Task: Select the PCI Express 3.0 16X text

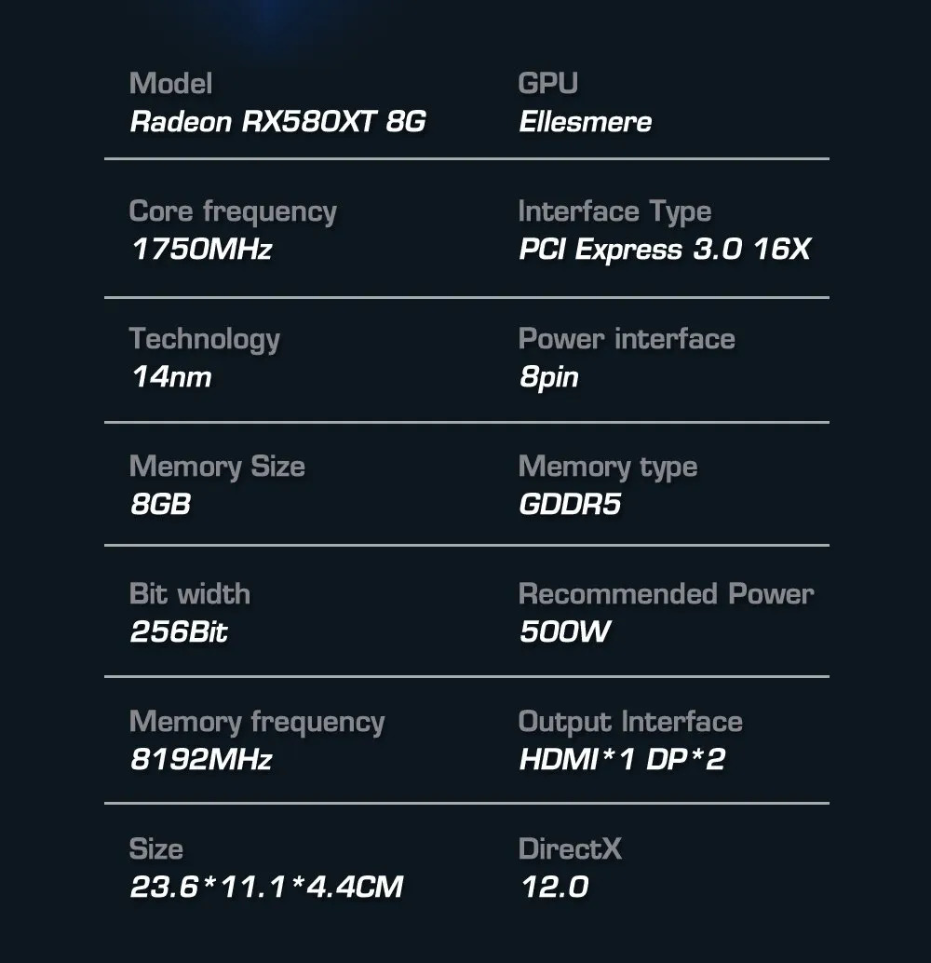Action: coord(665,250)
